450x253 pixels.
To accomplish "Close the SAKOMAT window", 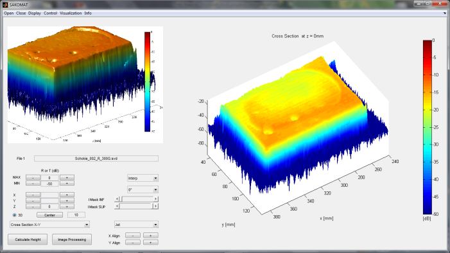I will tap(440, 3).
